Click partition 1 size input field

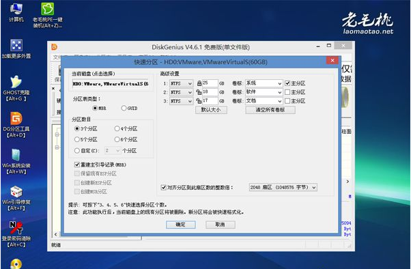tap(210, 83)
